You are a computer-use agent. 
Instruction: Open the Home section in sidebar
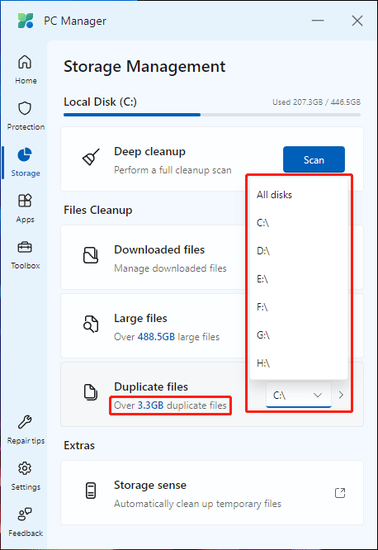25,69
